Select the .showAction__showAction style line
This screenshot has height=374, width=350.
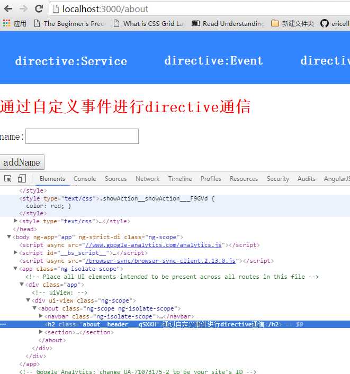(x=117, y=198)
